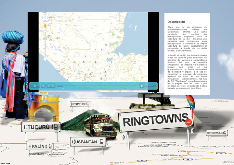
Task: Zoom in the map with plus button
Action: (45, 30)
